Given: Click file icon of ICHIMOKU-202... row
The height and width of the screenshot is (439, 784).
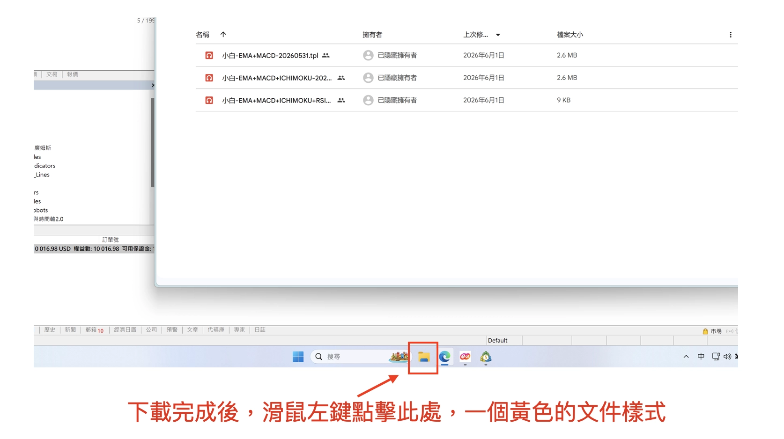Looking at the screenshot, I should click(209, 78).
